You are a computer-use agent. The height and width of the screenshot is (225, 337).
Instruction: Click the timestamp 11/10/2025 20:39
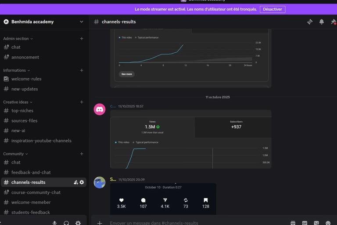132,180
